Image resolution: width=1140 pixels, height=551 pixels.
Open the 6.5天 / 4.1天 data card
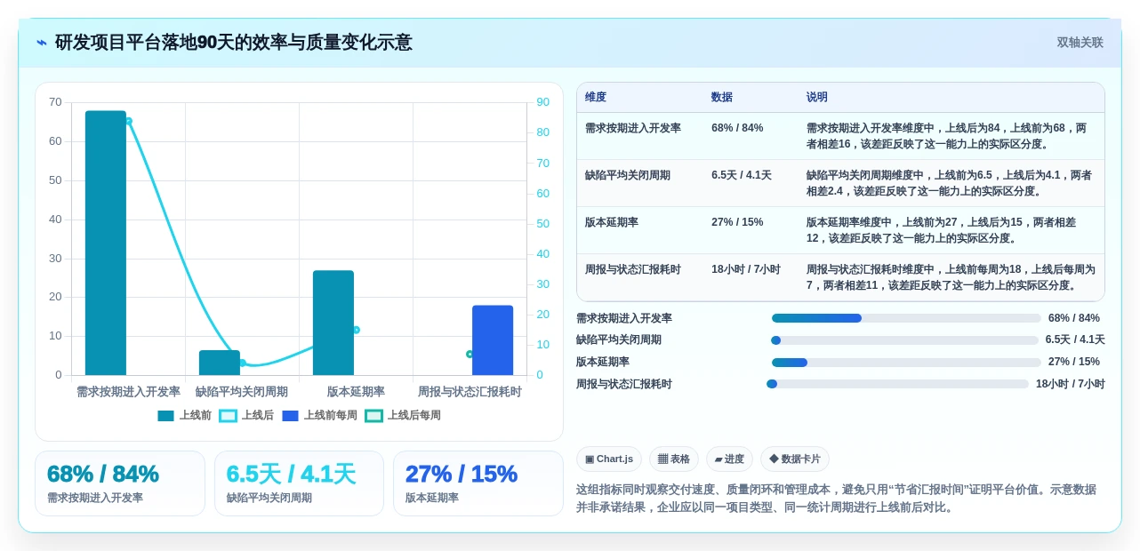coord(299,483)
